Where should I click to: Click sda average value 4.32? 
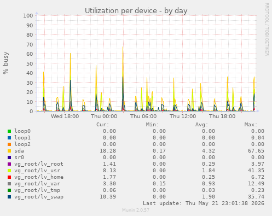pyautogui.click(x=209, y=151)
